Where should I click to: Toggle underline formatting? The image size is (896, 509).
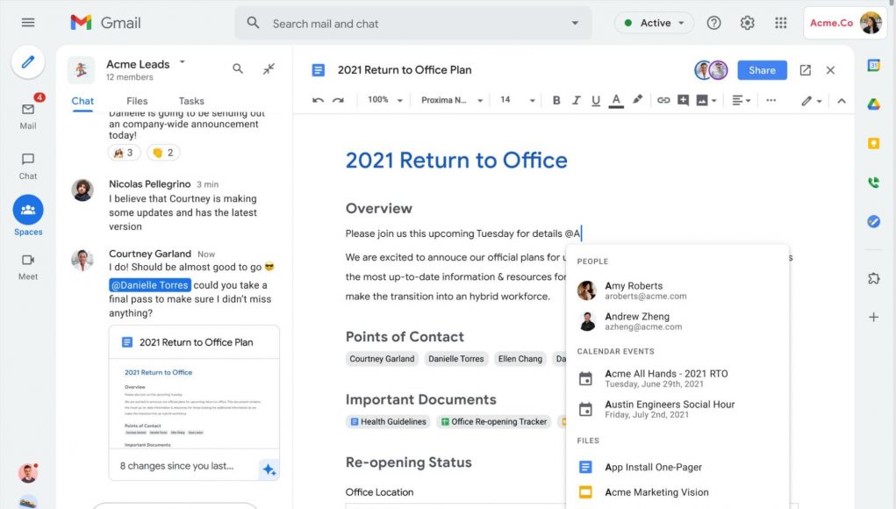click(x=595, y=100)
